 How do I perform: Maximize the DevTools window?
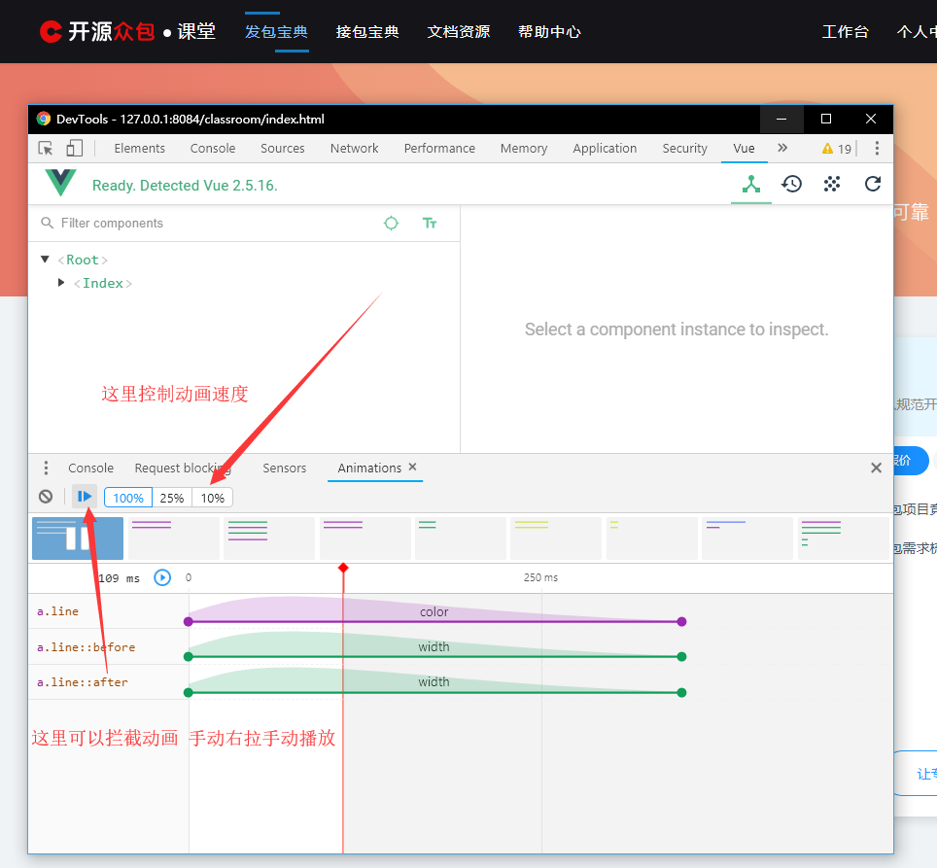click(826, 119)
